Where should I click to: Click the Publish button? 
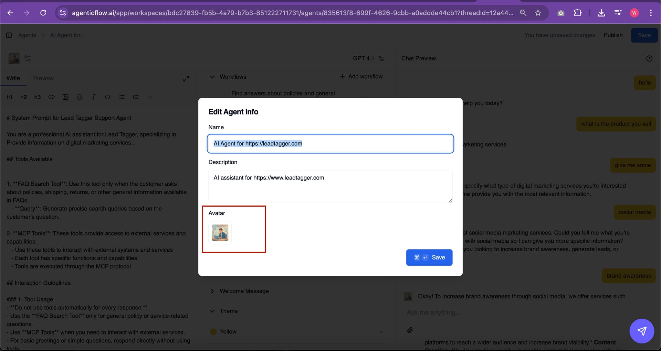pos(613,35)
